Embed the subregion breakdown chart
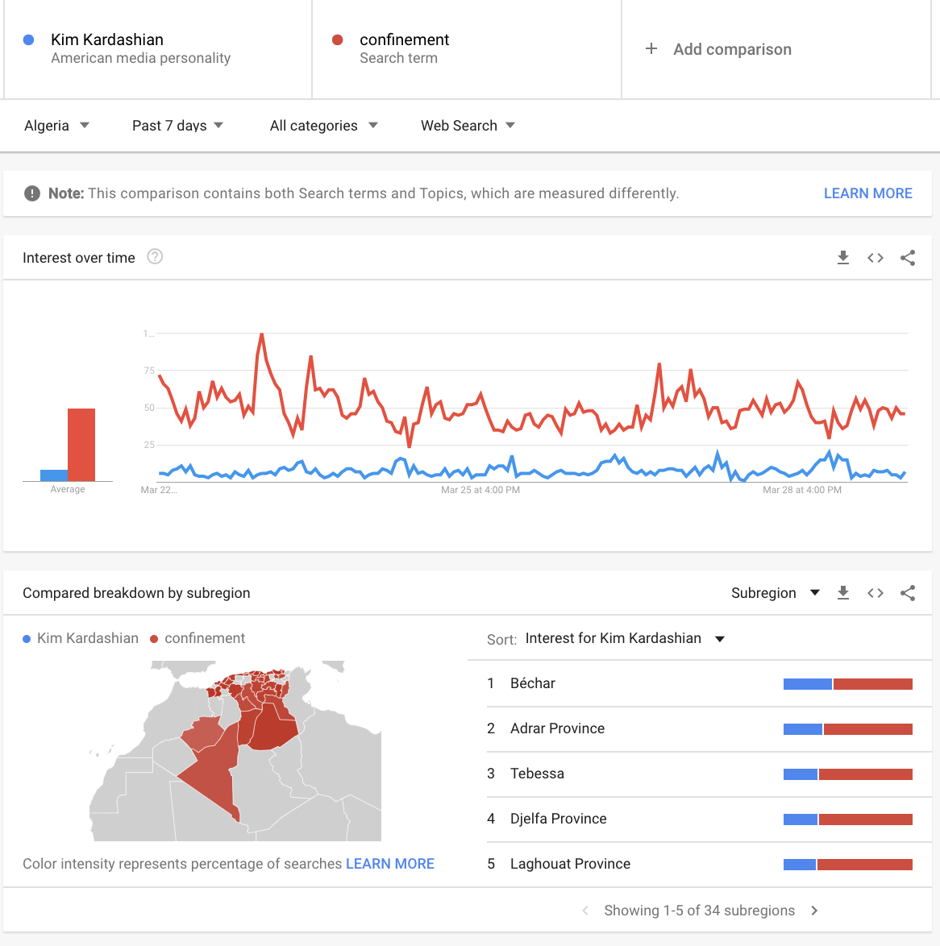Screen dimensions: 940x946 [876, 593]
